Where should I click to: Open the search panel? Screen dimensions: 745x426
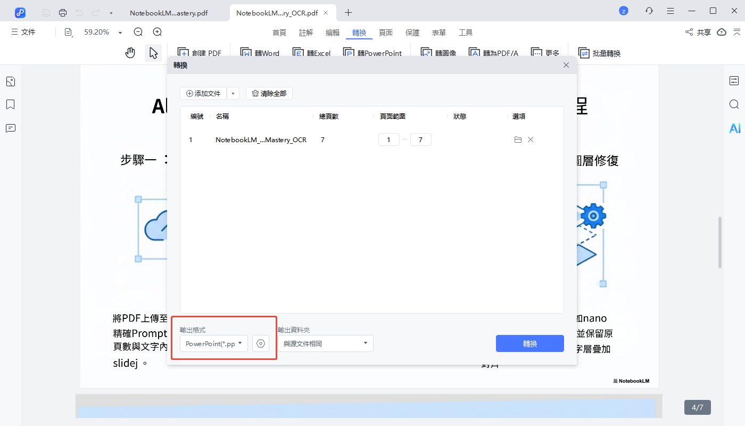point(735,104)
